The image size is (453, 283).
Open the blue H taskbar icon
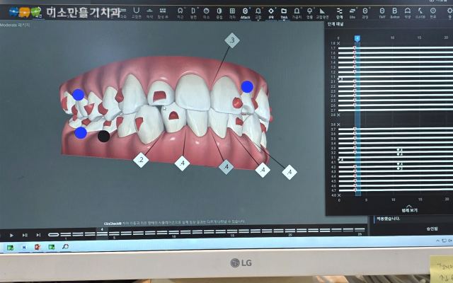[24, 247]
